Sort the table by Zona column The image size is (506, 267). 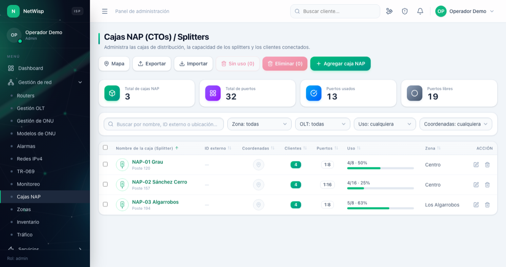433,148
